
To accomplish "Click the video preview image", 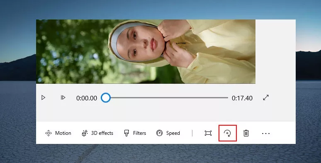I will [x=146, y=51].
